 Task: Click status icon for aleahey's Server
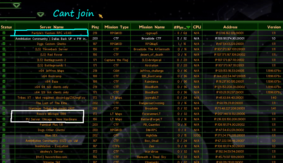point(4,151)
